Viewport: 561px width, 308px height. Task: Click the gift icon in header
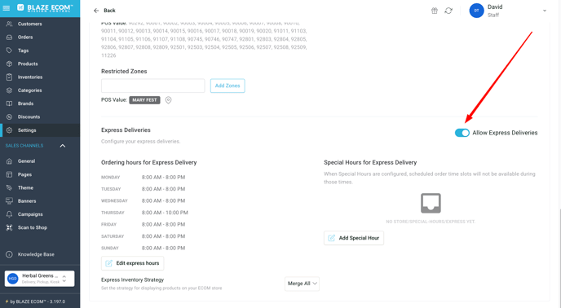pyautogui.click(x=435, y=11)
